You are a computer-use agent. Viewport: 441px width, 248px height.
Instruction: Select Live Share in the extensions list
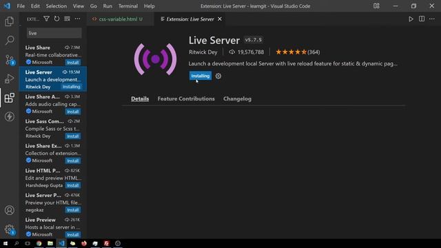(53, 54)
